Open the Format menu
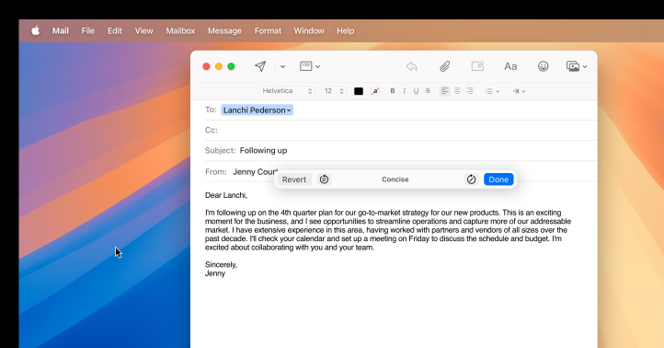Screen dimensions: 664x348 point(268,30)
